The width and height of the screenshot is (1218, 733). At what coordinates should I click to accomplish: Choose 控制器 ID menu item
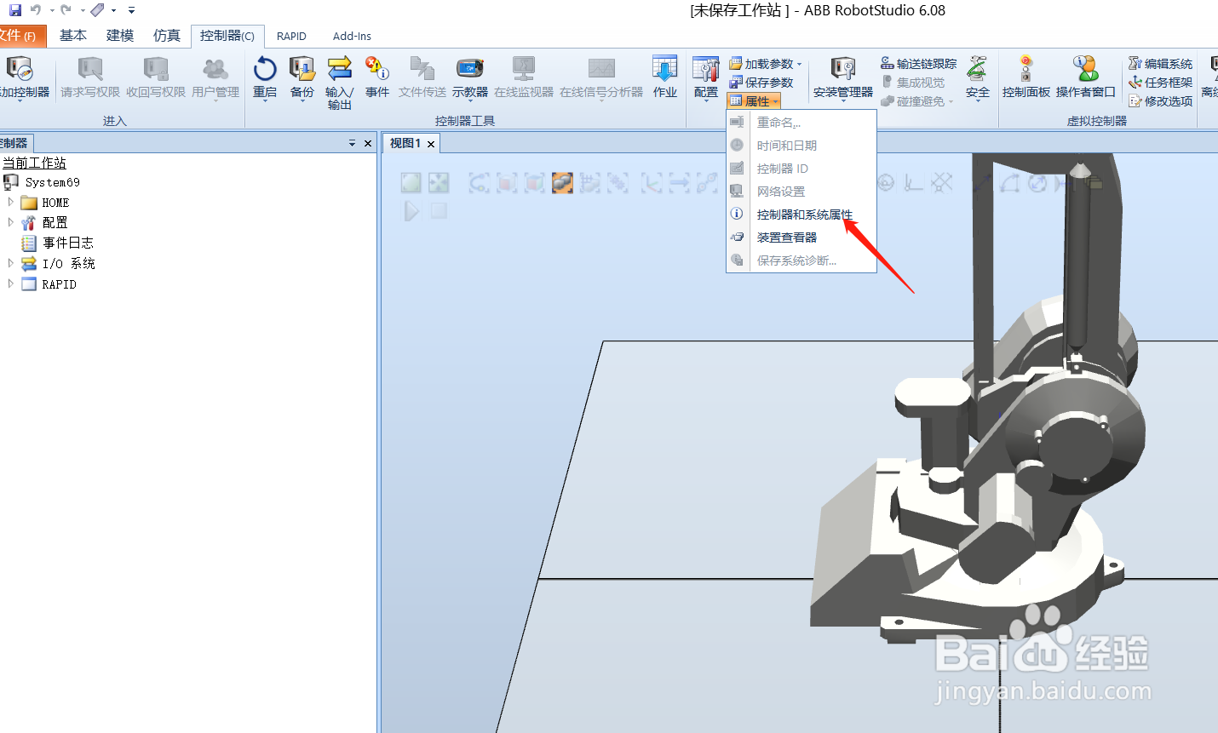coord(801,169)
